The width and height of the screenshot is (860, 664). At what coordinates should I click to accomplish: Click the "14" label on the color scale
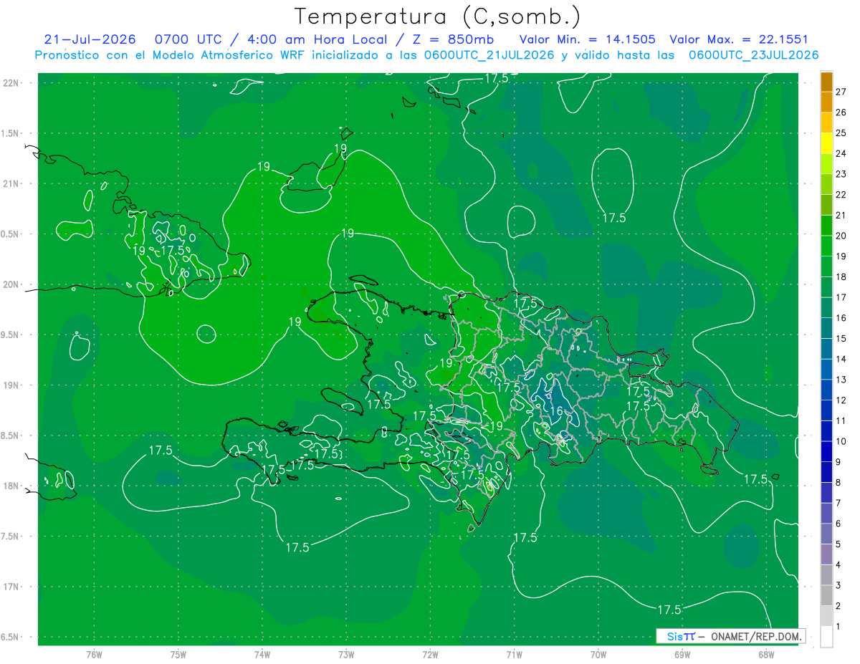coord(841,359)
